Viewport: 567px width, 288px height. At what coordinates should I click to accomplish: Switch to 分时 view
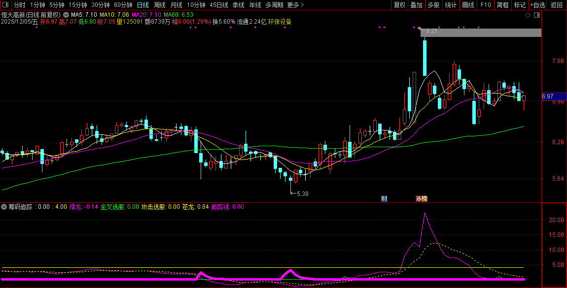pyautogui.click(x=20, y=5)
